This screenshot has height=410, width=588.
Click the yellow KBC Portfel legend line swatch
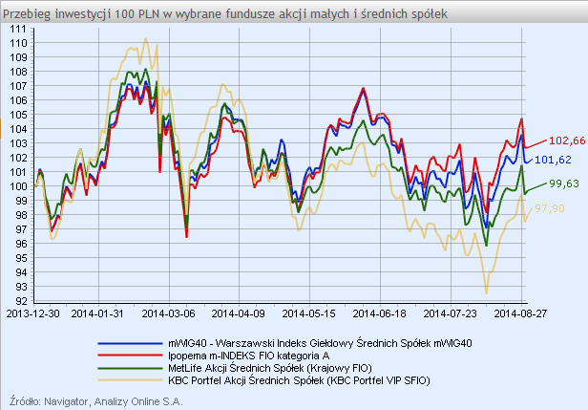pyautogui.click(x=131, y=380)
